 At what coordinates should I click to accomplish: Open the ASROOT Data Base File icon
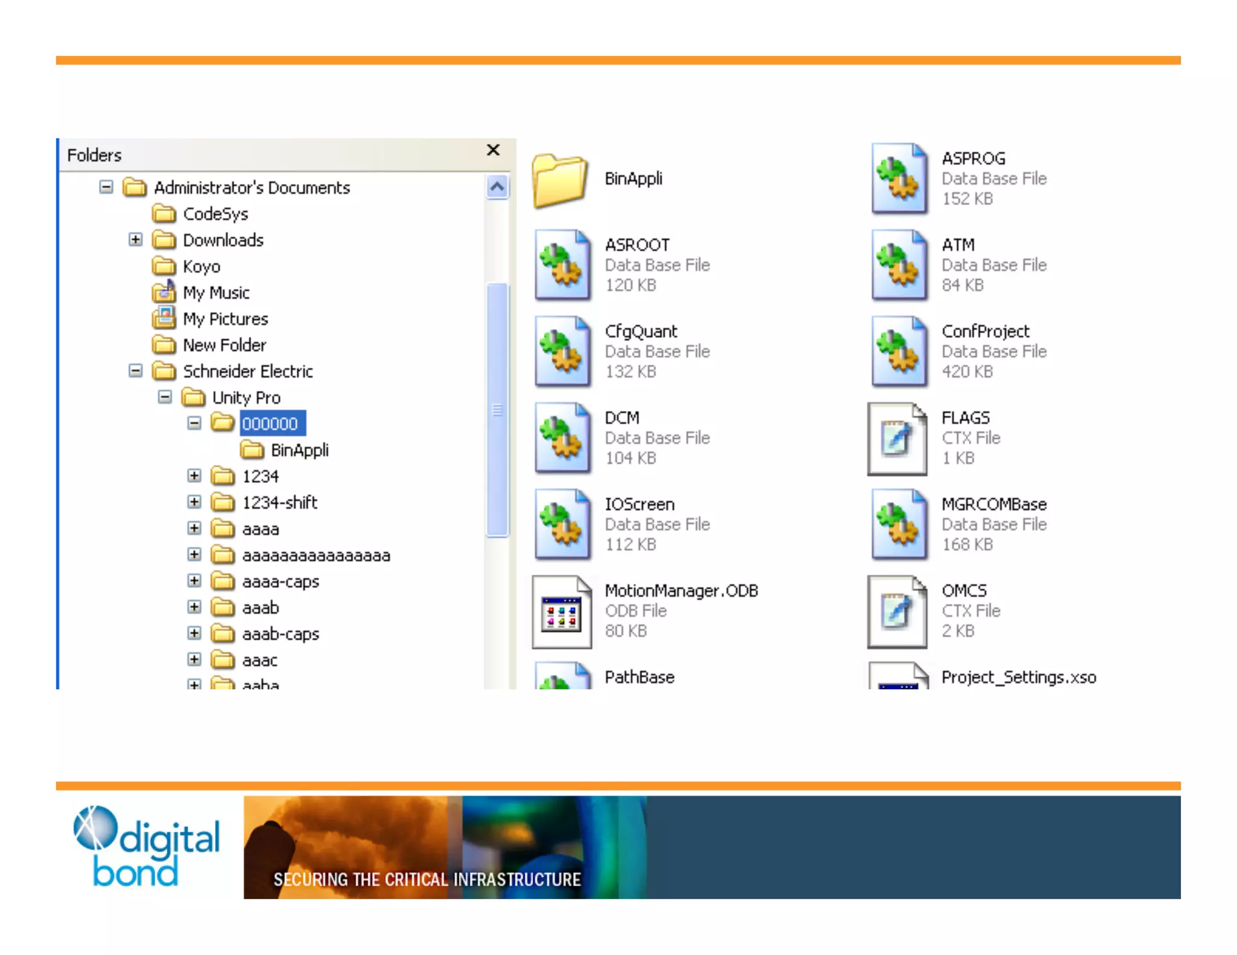tap(562, 265)
